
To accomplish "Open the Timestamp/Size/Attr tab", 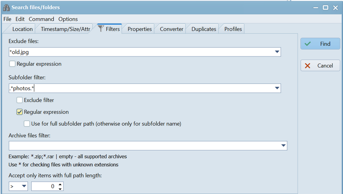I will [x=65, y=29].
